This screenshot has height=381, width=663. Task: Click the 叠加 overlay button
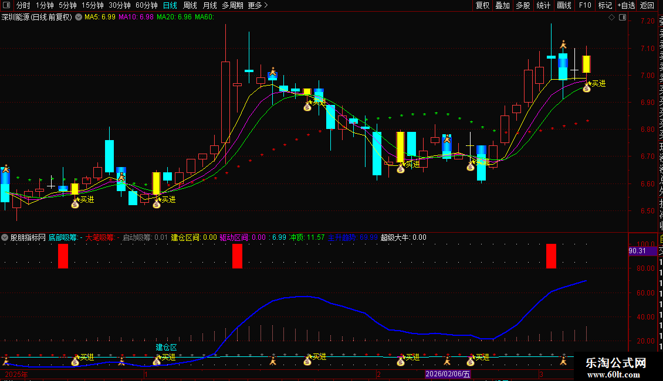[502, 5]
